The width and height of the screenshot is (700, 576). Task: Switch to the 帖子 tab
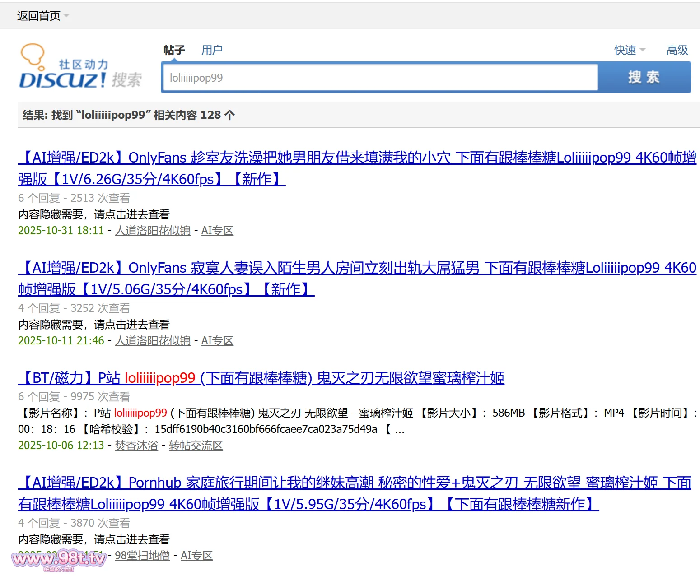coord(174,50)
